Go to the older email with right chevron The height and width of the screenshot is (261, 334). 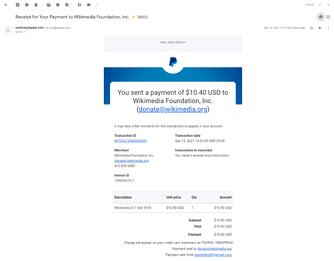point(328,5)
